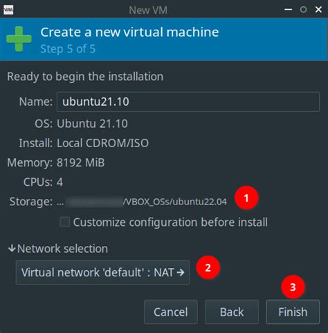Click the green plus new VM icon
Viewport: 328px width, 333px height.
[19, 39]
